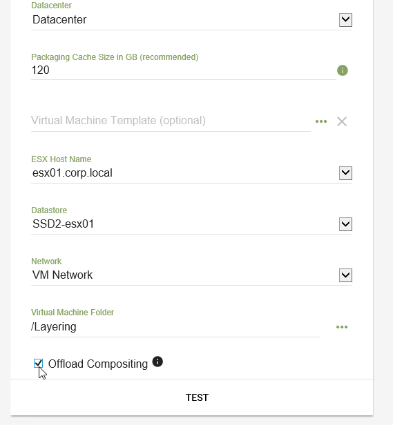Uncheck the Offload Compositing checkbox

pyautogui.click(x=38, y=363)
